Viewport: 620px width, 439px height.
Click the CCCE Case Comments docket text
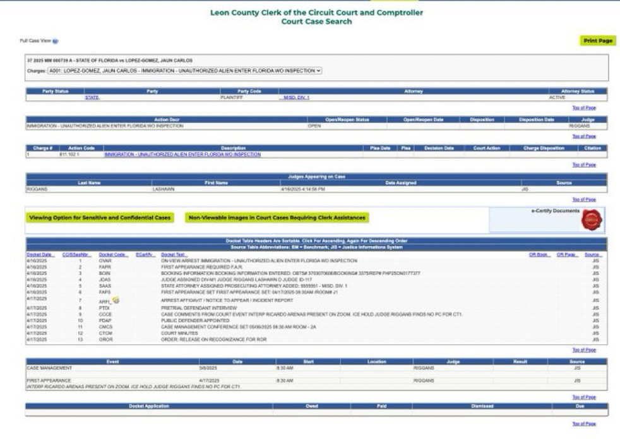[312, 314]
